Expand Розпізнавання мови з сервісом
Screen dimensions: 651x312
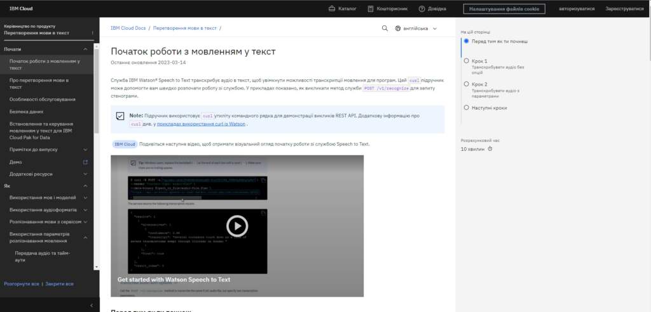tap(86, 222)
